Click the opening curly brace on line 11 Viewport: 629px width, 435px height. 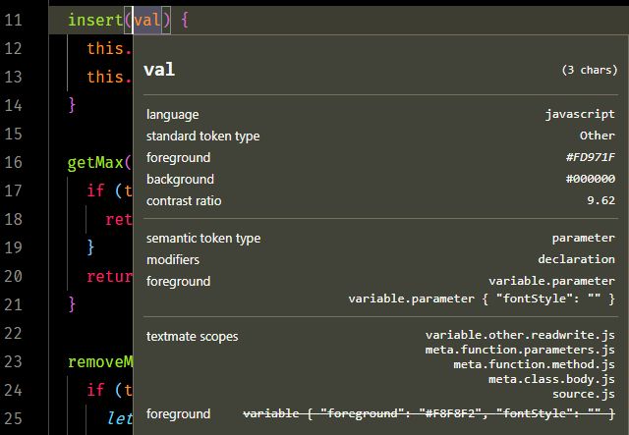(x=185, y=20)
